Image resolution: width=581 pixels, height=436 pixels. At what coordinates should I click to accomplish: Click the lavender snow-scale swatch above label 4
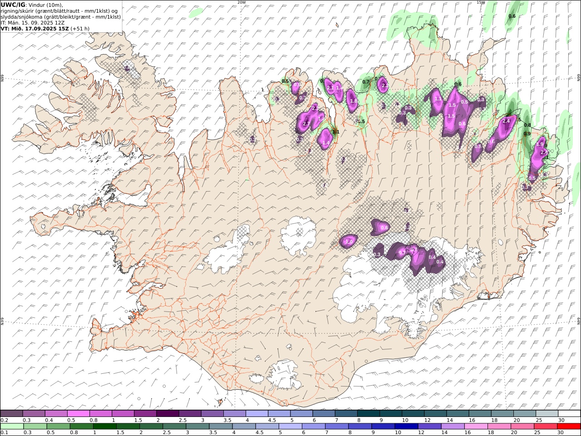point(257,413)
